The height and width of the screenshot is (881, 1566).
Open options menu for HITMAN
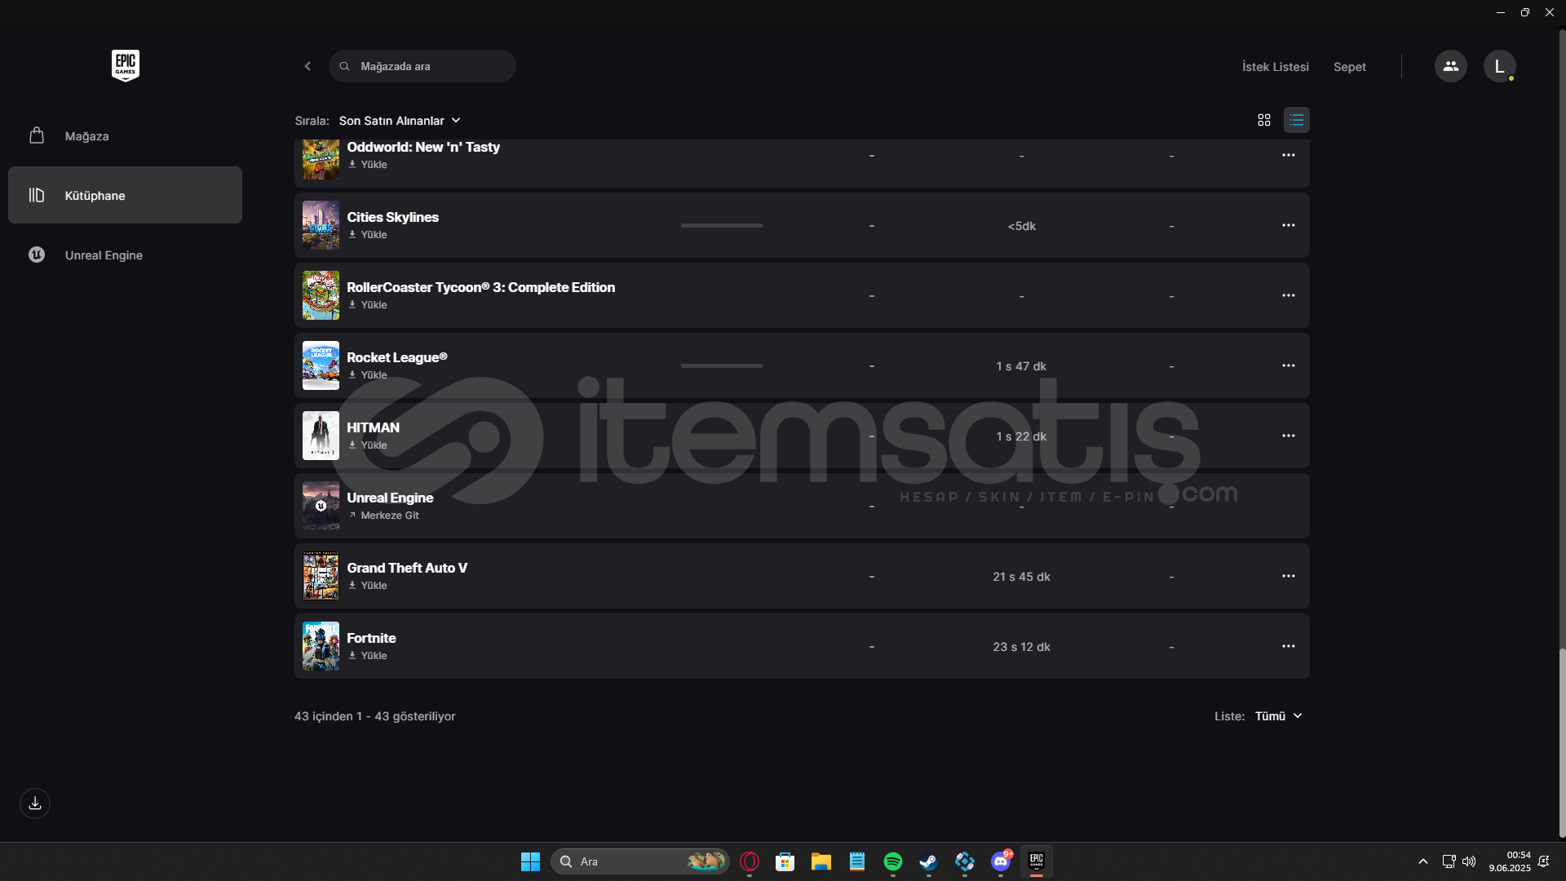pos(1289,436)
